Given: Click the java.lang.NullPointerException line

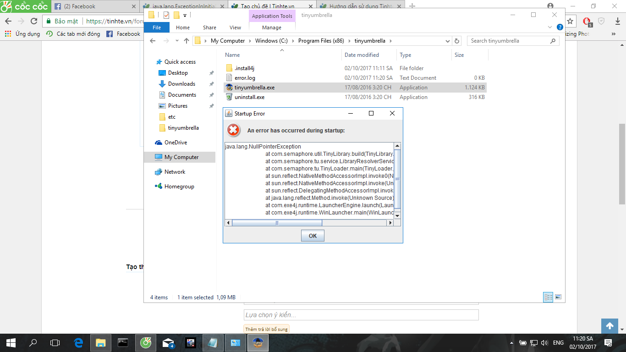Looking at the screenshot, I should [x=263, y=147].
